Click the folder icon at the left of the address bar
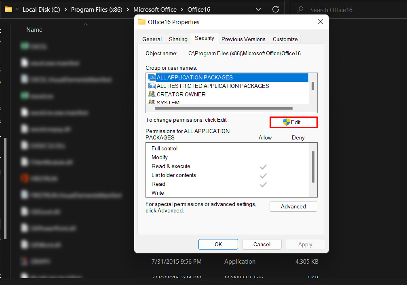The image size is (407, 285). tap(8, 9)
